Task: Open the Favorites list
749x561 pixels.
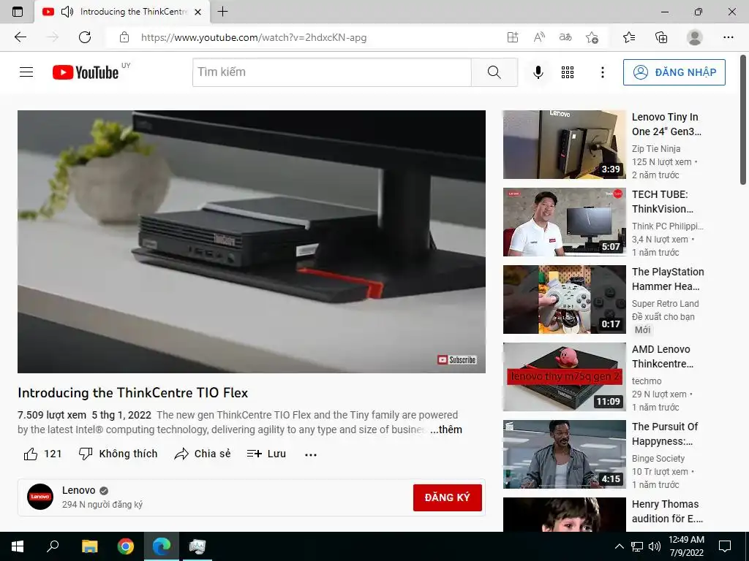Action: [x=629, y=37]
